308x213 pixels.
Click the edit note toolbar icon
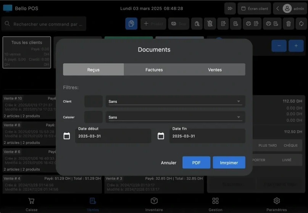[223, 24]
